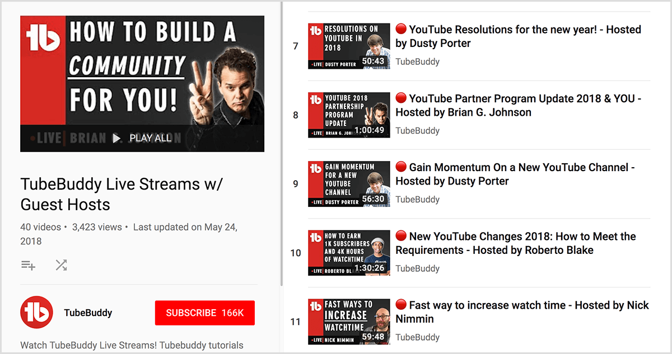Screen dimensions: 672x354
Task: Click playlist index number 9
Action: coord(296,184)
